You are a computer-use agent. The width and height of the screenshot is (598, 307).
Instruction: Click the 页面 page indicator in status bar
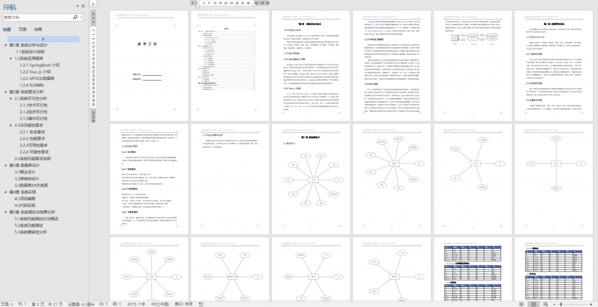pyautogui.click(x=7, y=304)
